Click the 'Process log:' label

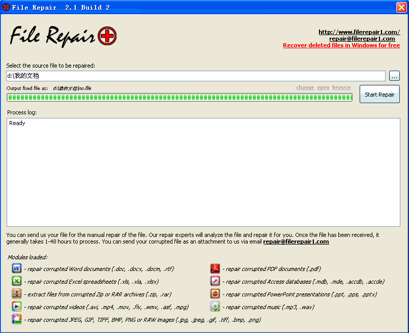click(22, 112)
